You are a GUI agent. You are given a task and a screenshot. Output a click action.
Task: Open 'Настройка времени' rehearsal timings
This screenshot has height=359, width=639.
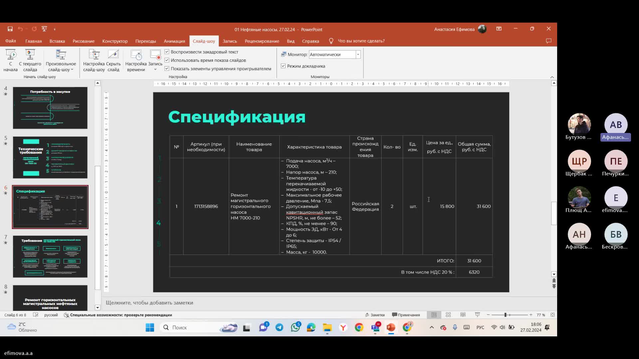(x=136, y=60)
